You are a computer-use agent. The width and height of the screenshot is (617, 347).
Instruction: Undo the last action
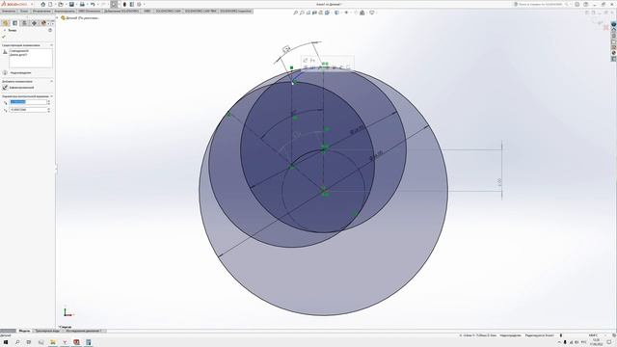(x=93, y=4)
